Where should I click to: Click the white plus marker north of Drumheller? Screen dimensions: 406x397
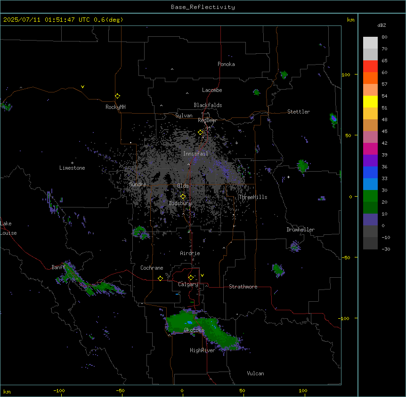[288, 177]
